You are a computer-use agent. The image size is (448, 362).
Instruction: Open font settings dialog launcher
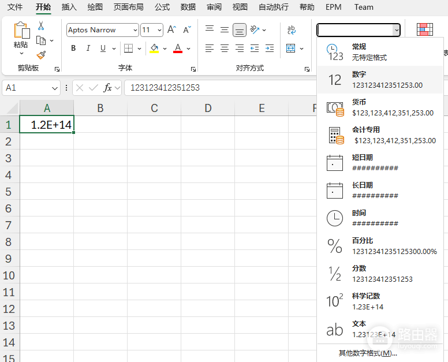point(193,69)
